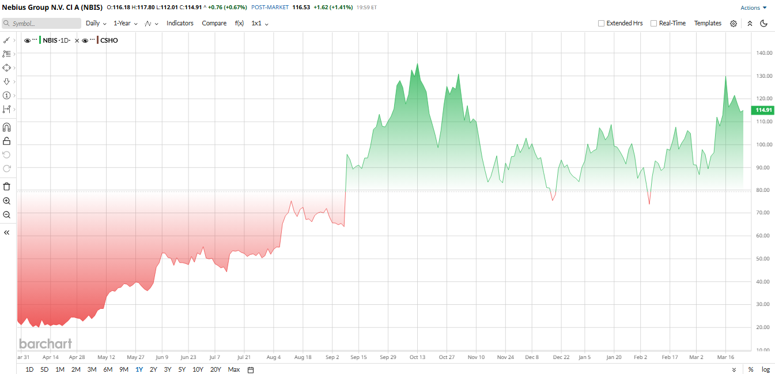775x374 pixels.
Task: Enable the Extended Hrs checkbox
Action: pyautogui.click(x=601, y=23)
